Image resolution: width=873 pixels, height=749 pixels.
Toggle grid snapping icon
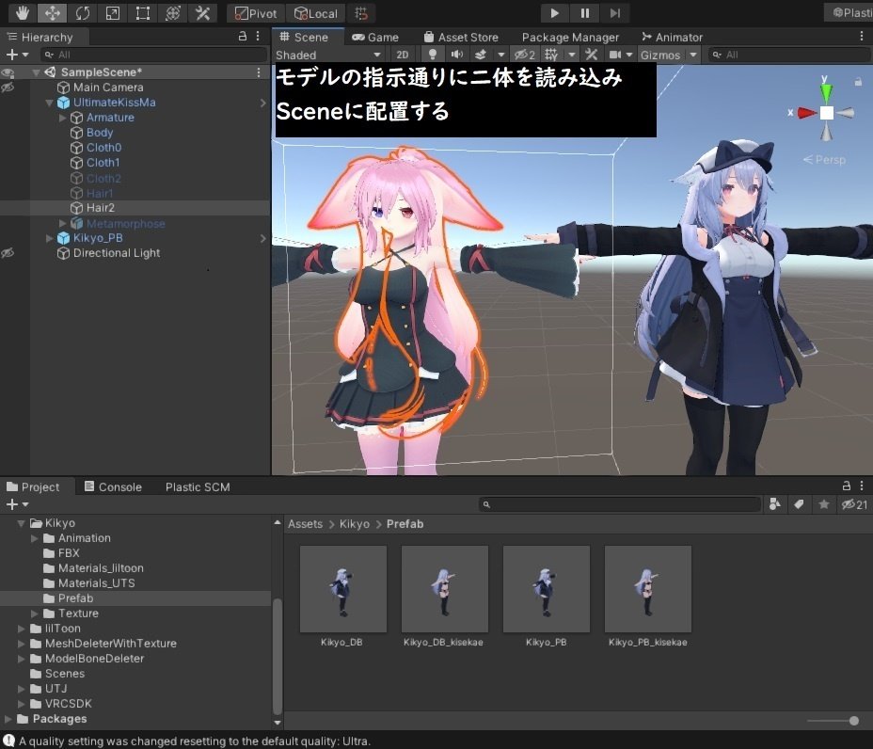click(x=361, y=13)
